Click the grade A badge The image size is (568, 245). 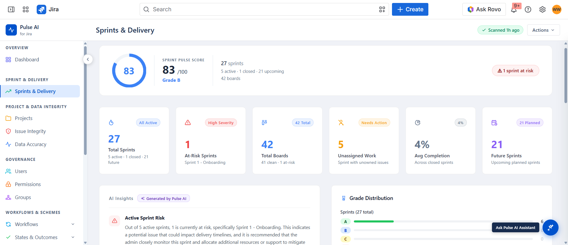[x=346, y=222]
